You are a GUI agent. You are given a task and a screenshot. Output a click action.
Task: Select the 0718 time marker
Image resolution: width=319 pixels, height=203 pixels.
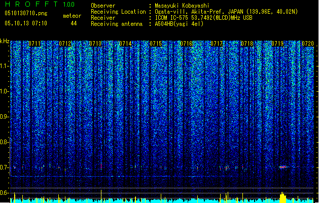click(x=247, y=44)
